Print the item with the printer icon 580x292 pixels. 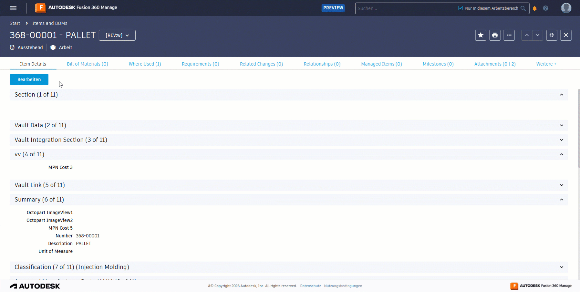pyautogui.click(x=495, y=35)
